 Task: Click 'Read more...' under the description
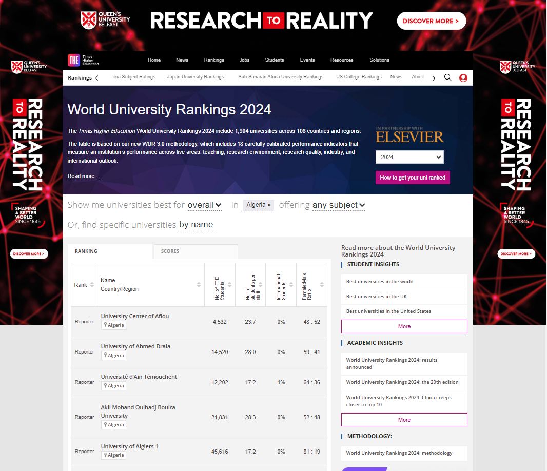pyautogui.click(x=83, y=176)
